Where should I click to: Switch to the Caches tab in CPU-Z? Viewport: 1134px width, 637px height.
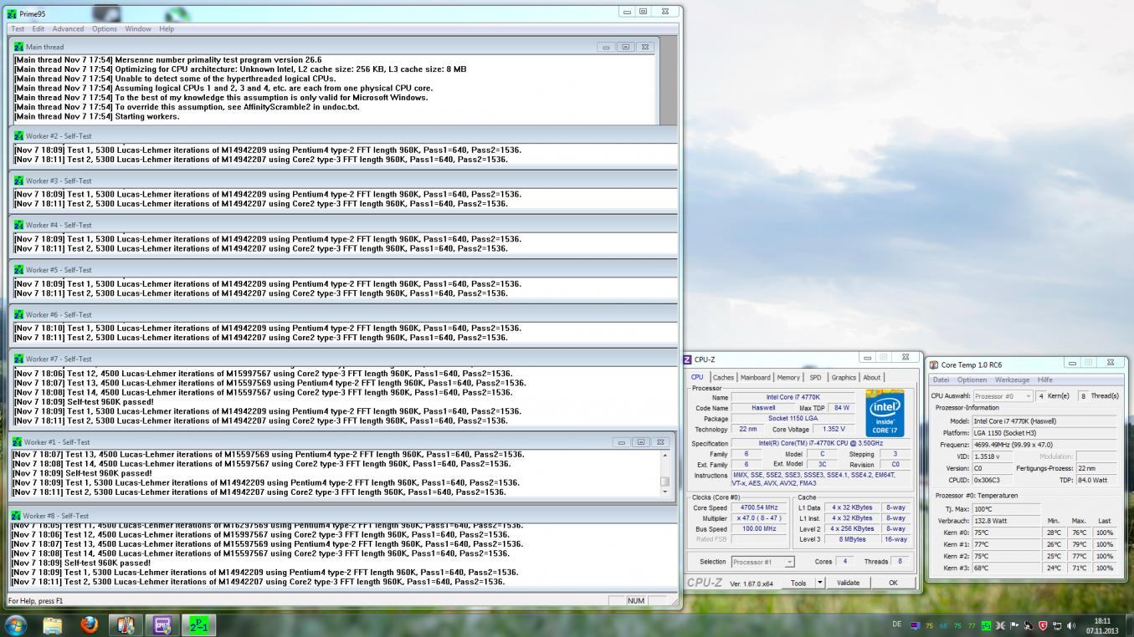[723, 377]
